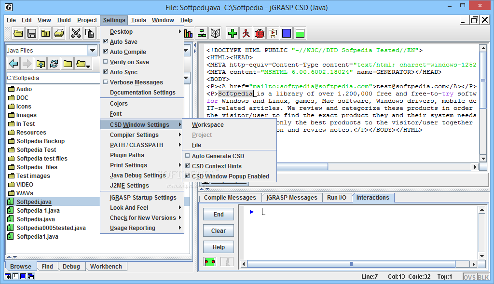Toggle the Auto Sync checkbox
This screenshot has height=284, width=494.
point(106,72)
